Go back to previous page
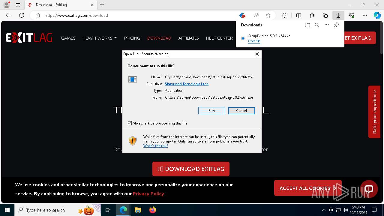Screen dimensions: 384x216 (8, 15)
